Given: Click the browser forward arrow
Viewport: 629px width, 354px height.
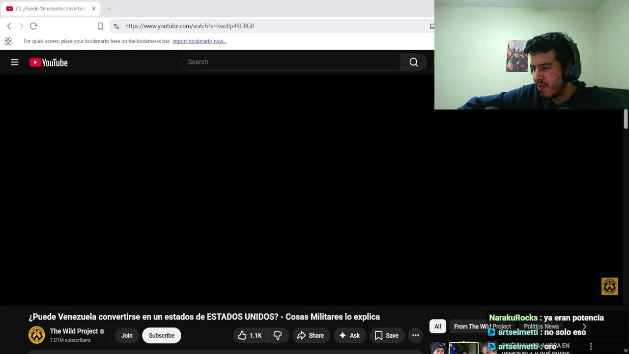Looking at the screenshot, I should [21, 26].
